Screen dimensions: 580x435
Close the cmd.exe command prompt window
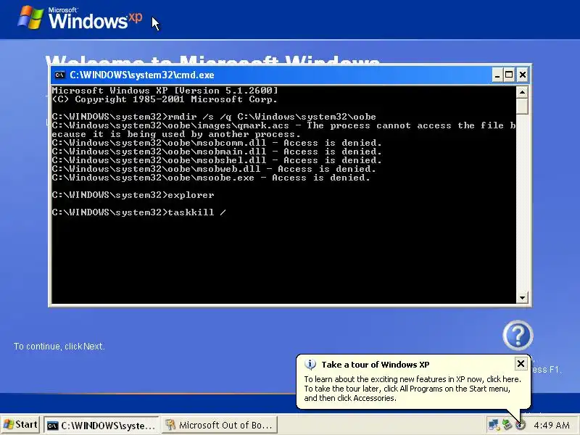(x=522, y=75)
